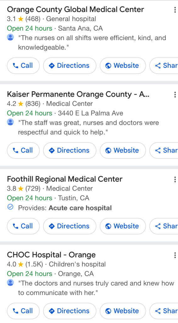Viewport: 178px width, 323px height.
Task: Visit Orange County Global Medical Center website
Action: pyautogui.click(x=123, y=66)
